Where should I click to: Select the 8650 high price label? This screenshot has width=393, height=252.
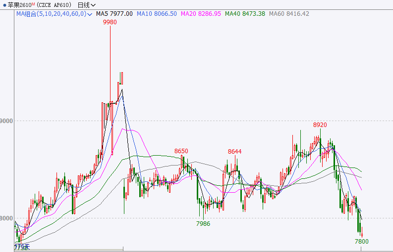pyautogui.click(x=181, y=151)
